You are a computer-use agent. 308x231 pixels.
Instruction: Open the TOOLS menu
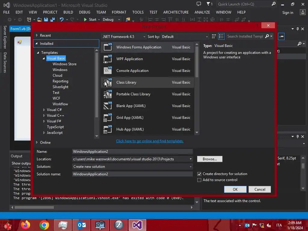(138, 12)
